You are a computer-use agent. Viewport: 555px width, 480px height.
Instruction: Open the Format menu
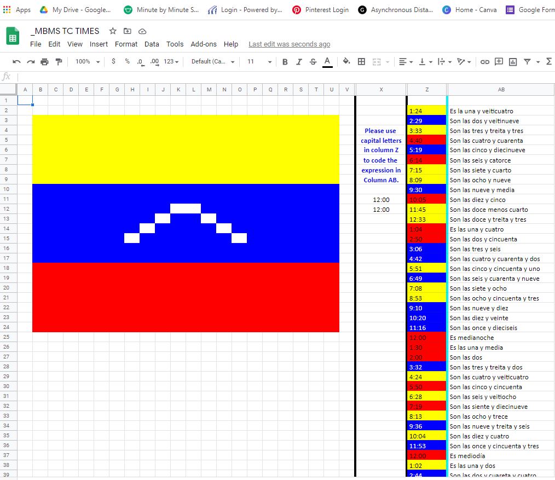pos(126,44)
